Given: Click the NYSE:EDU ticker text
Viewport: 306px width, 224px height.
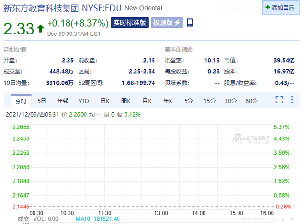Looking at the screenshot, I should [102, 8].
